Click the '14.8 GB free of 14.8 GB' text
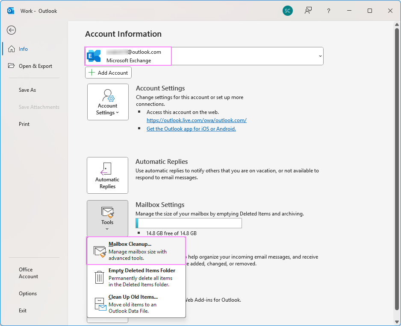Viewport: 401px width, 326px height. (171, 233)
